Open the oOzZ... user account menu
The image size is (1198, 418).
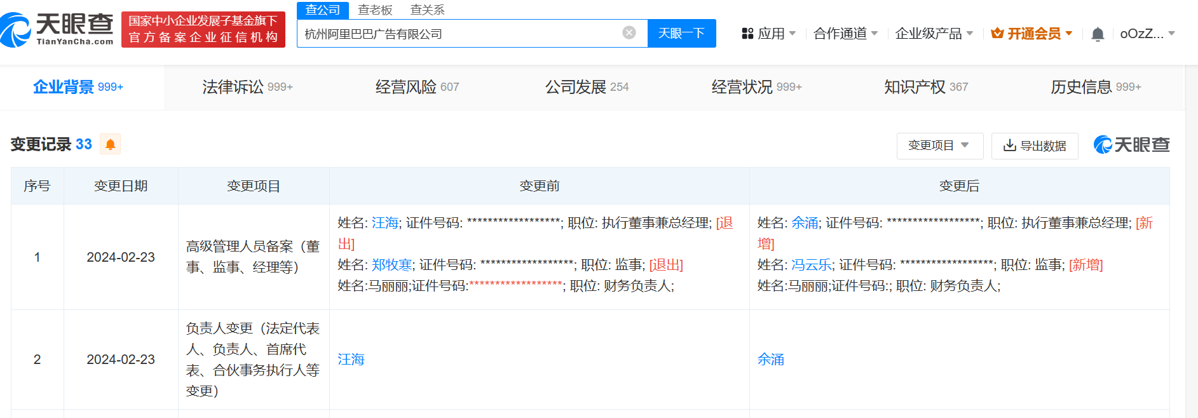coord(1147,34)
